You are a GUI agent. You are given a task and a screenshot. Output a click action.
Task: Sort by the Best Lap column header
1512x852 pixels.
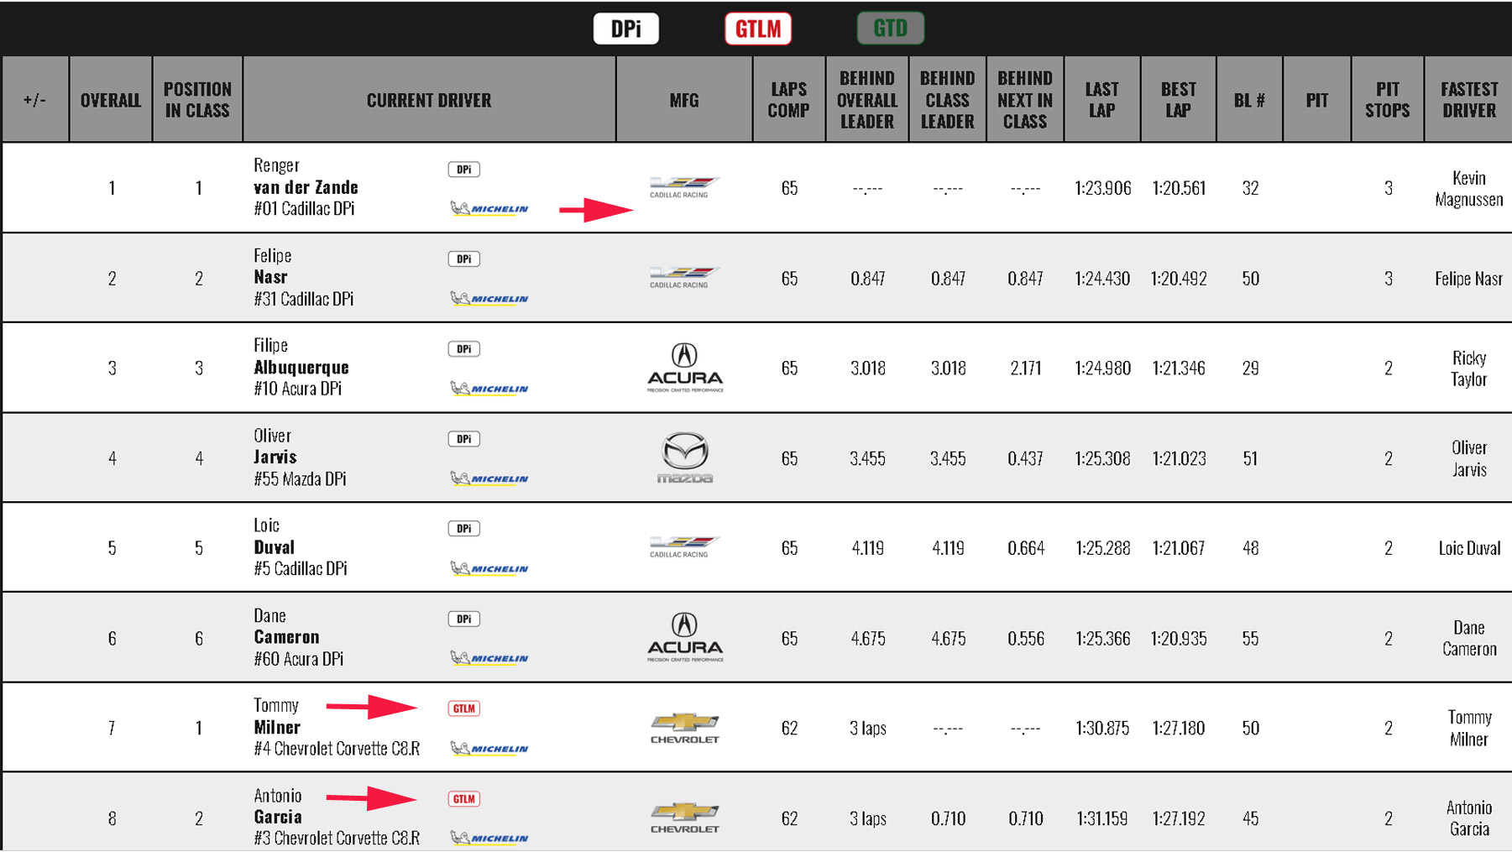coord(1178,100)
